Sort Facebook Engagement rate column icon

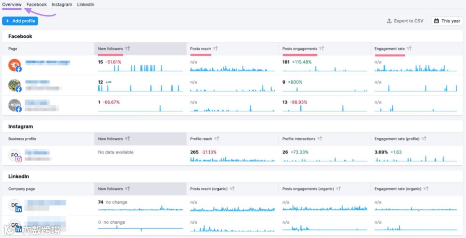[x=409, y=49]
